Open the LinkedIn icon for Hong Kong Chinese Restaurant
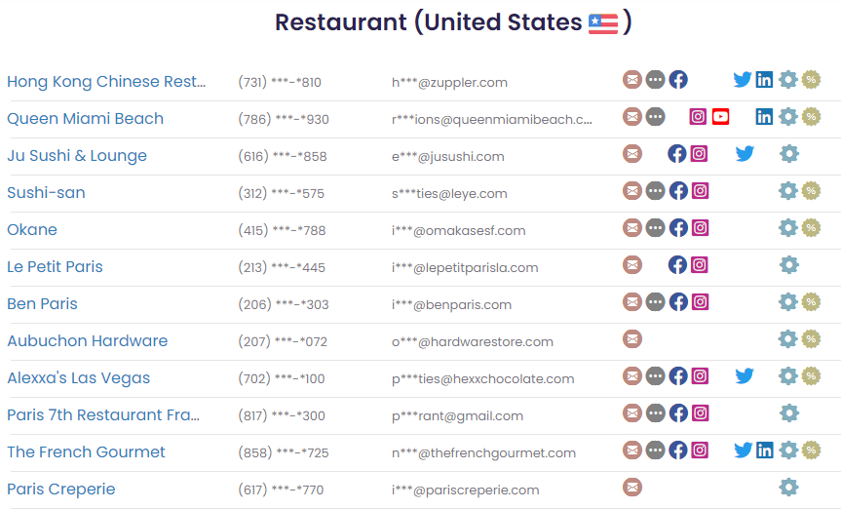 tap(765, 80)
